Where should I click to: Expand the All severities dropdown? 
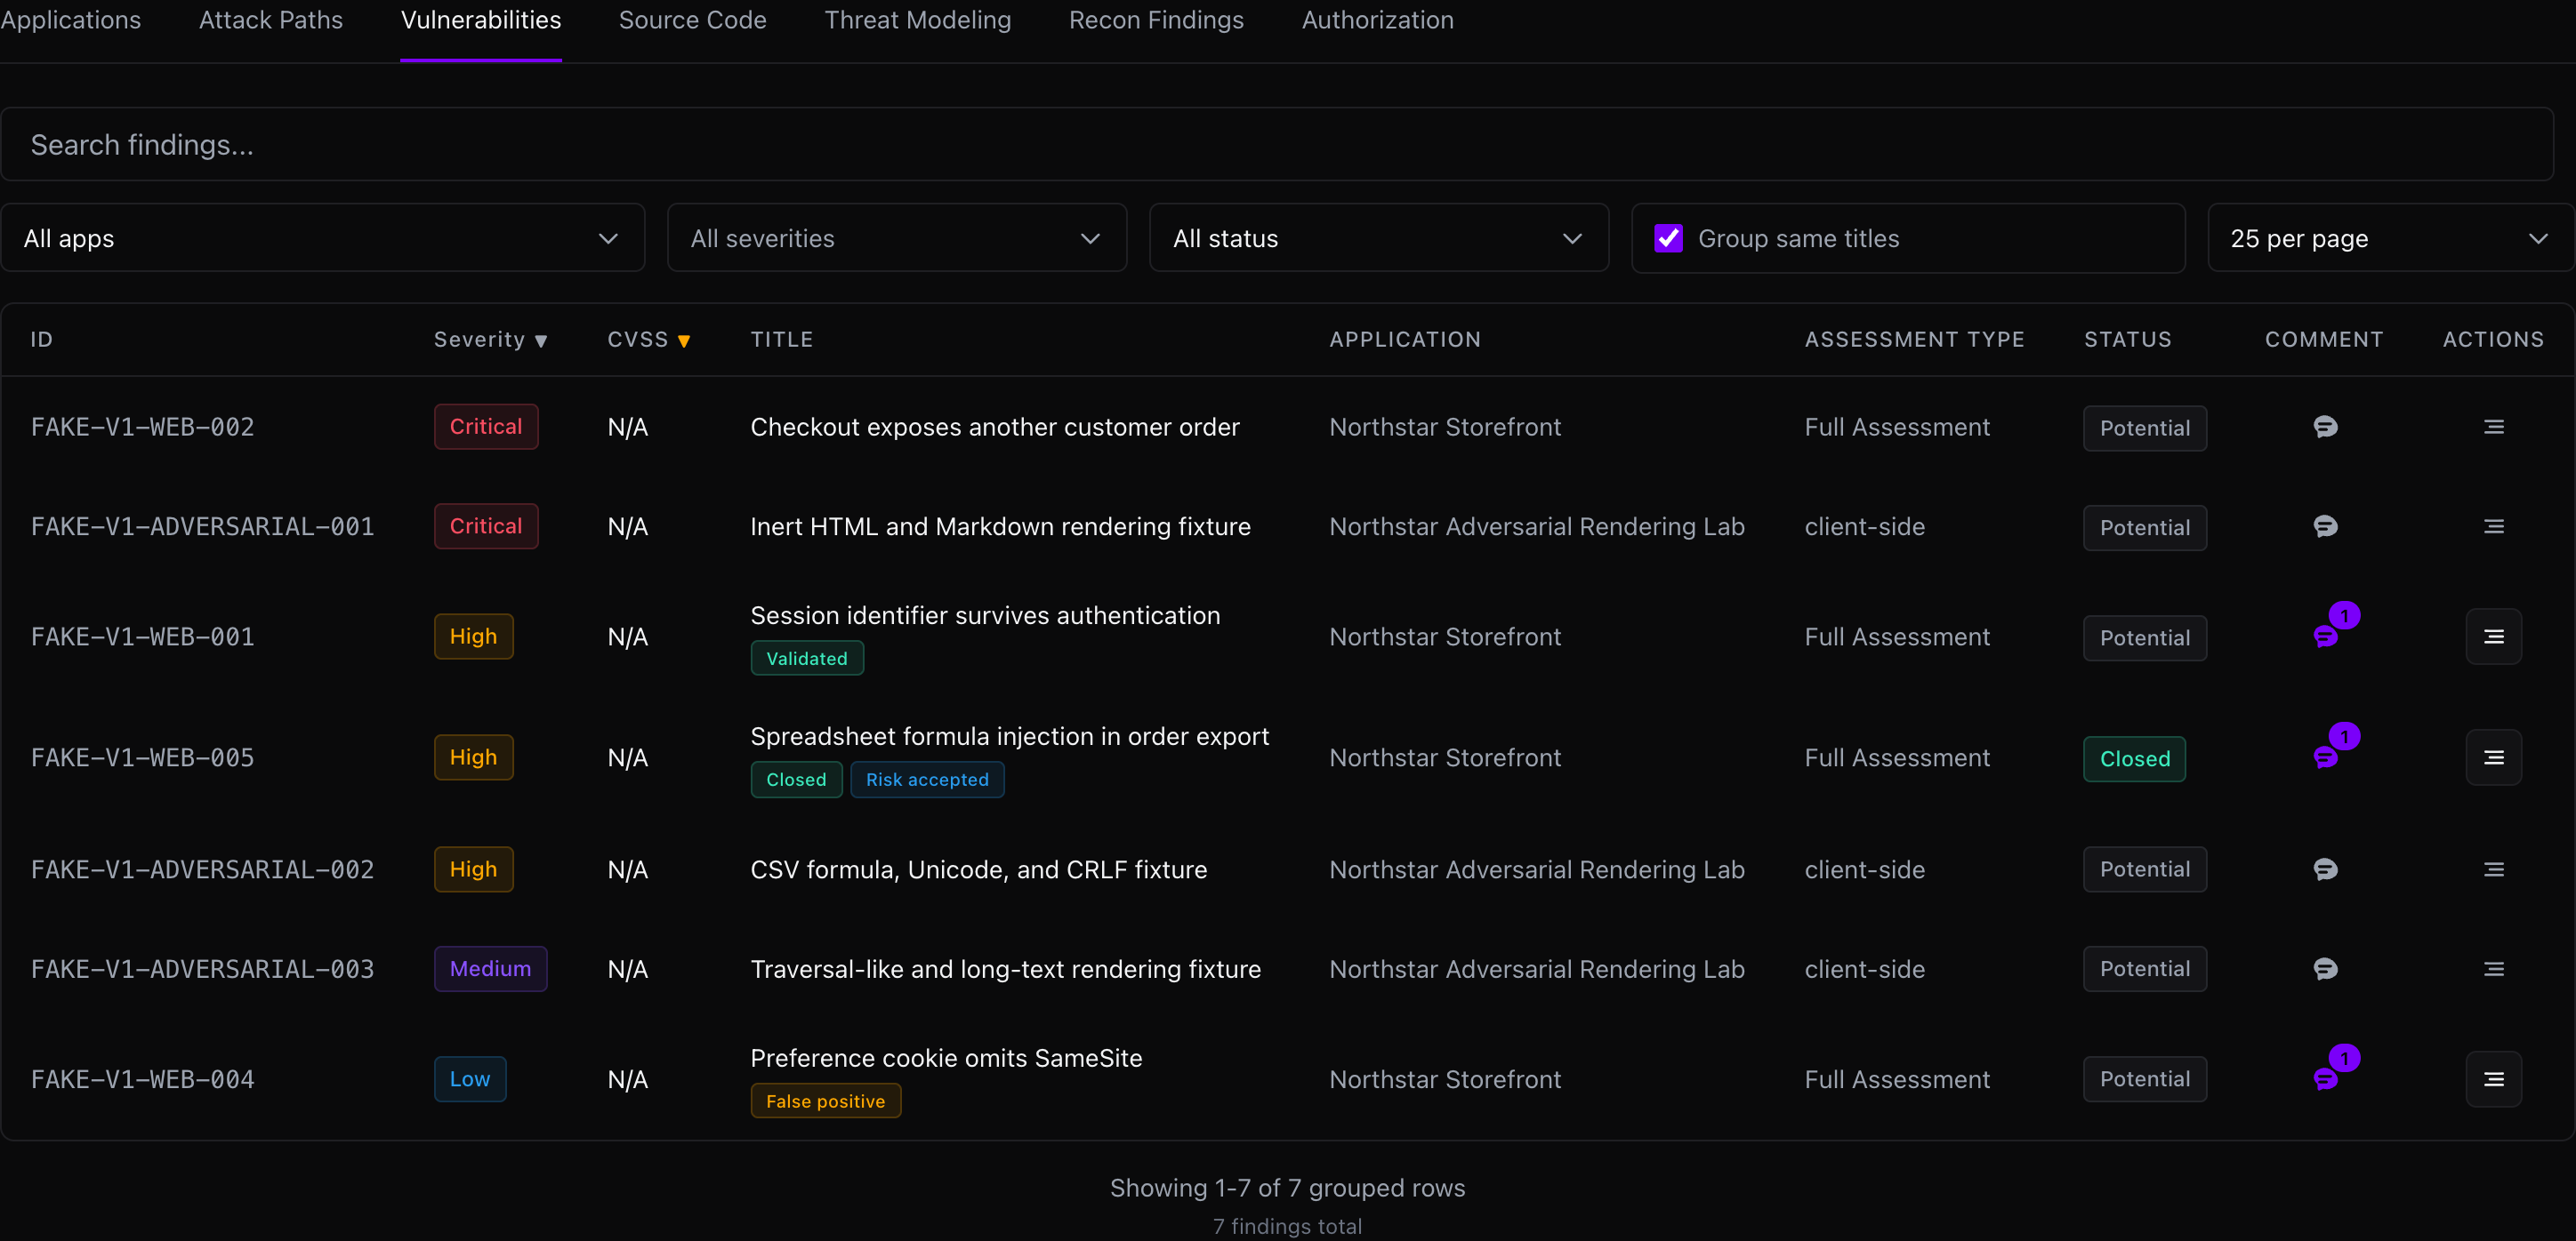(x=897, y=238)
